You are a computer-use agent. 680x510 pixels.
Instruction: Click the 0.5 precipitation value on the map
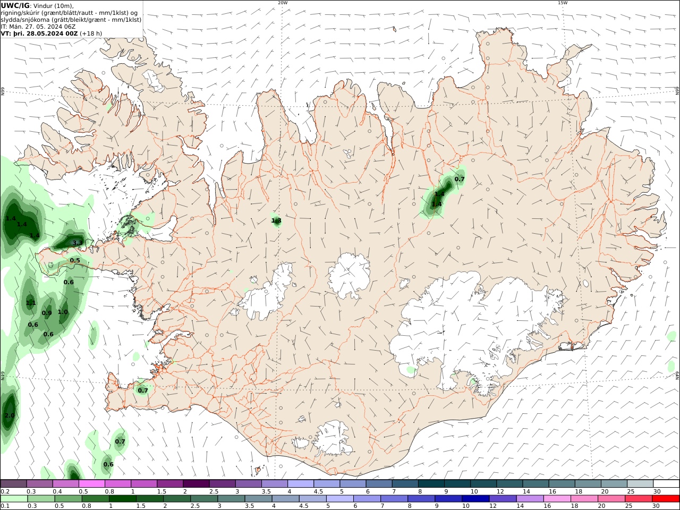[75, 260]
